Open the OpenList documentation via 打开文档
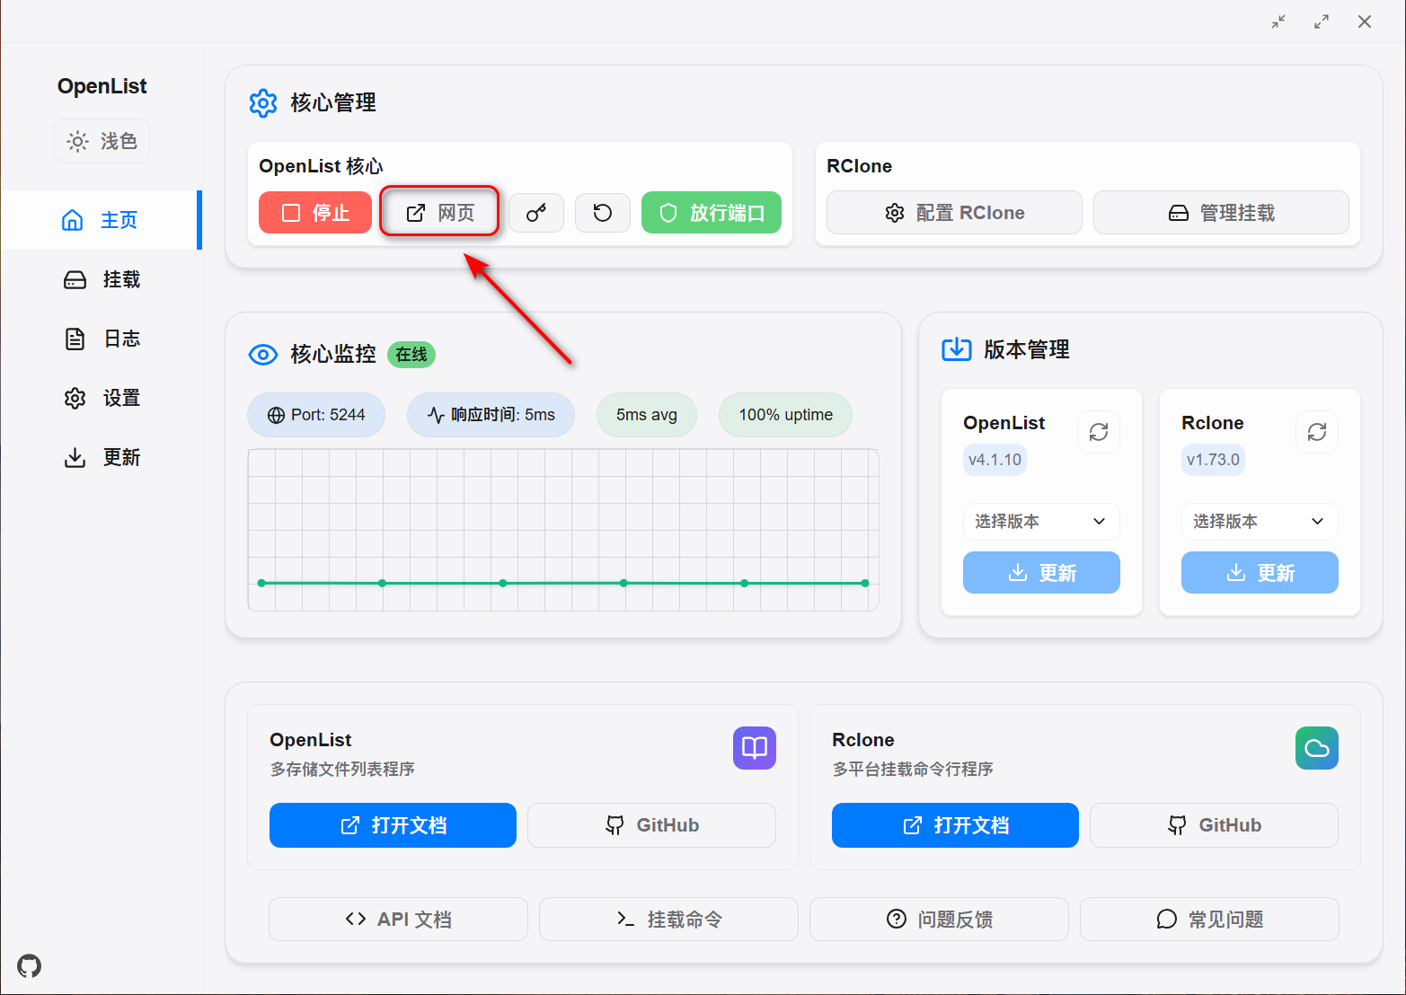Image resolution: width=1406 pixels, height=995 pixels. (393, 825)
